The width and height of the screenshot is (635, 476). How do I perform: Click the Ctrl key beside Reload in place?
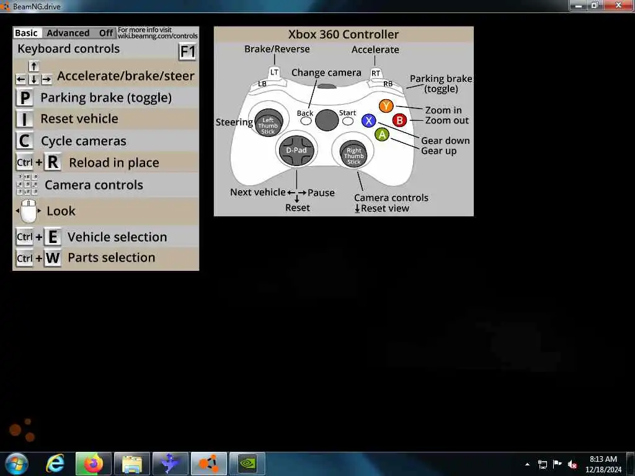[x=25, y=162]
